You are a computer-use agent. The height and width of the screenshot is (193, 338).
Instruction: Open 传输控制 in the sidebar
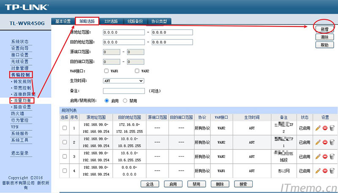21,75
